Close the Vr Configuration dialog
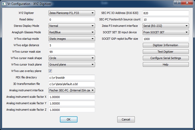 click(187, 3)
